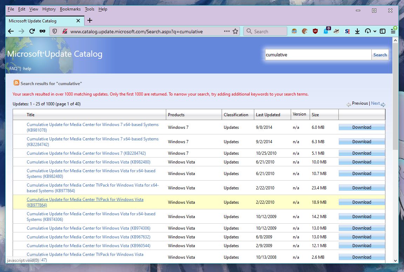
Task: Open the Firefox application menu
Action: tap(392, 31)
